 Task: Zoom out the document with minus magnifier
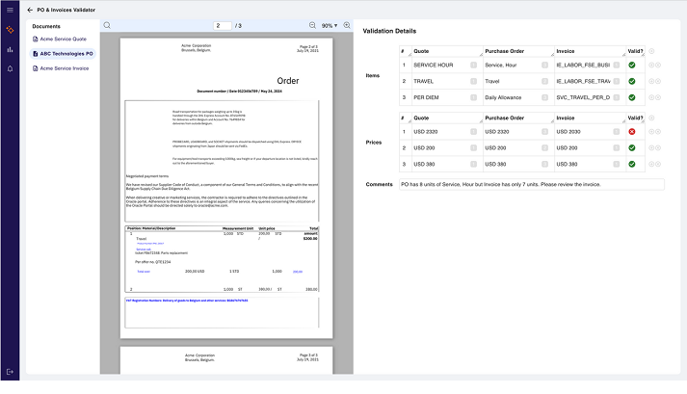pos(312,25)
